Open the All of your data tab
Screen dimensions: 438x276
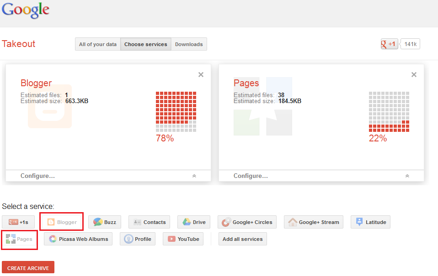98,44
